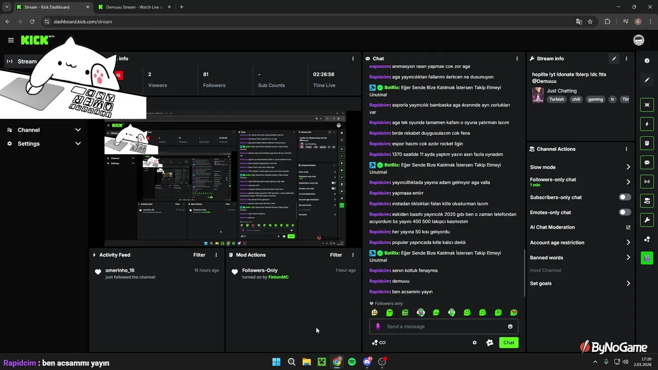
Task: Expand Followers-only chat settings
Action: tap(628, 182)
